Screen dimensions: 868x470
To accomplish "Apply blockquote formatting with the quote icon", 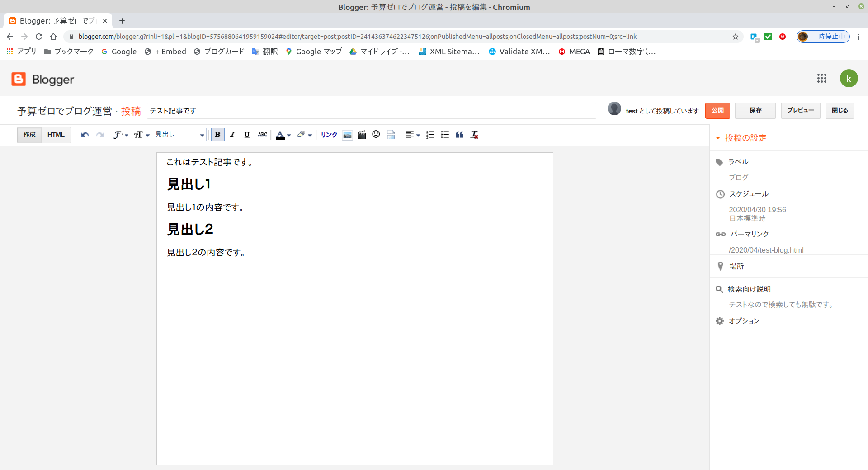I will coord(459,135).
